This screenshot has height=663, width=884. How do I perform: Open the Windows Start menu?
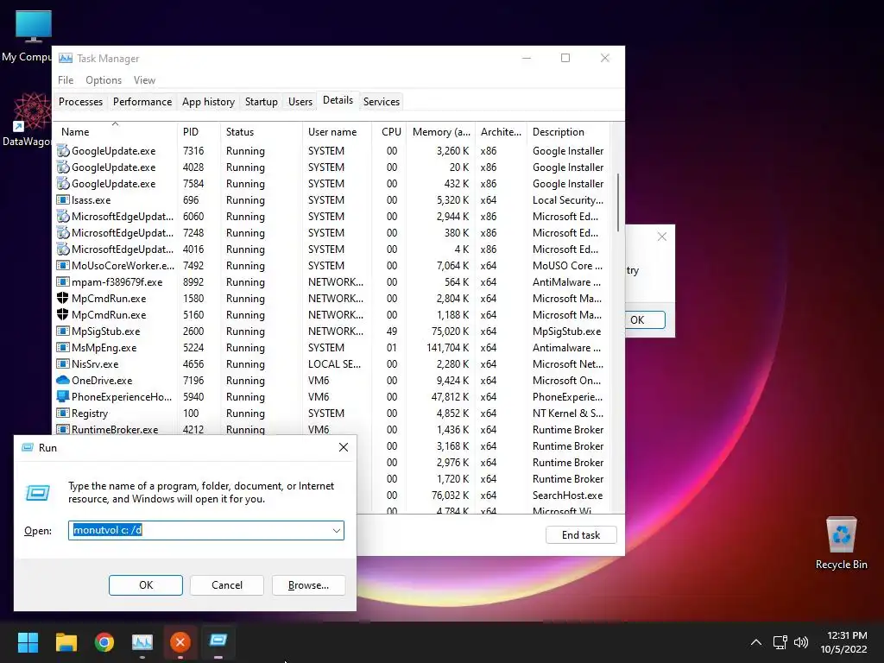(x=28, y=642)
